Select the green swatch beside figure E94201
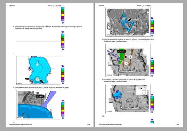Screen dimensions: 187x131 pos(152,23)
